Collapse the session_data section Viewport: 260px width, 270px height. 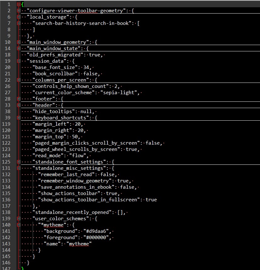(x=19, y=61)
